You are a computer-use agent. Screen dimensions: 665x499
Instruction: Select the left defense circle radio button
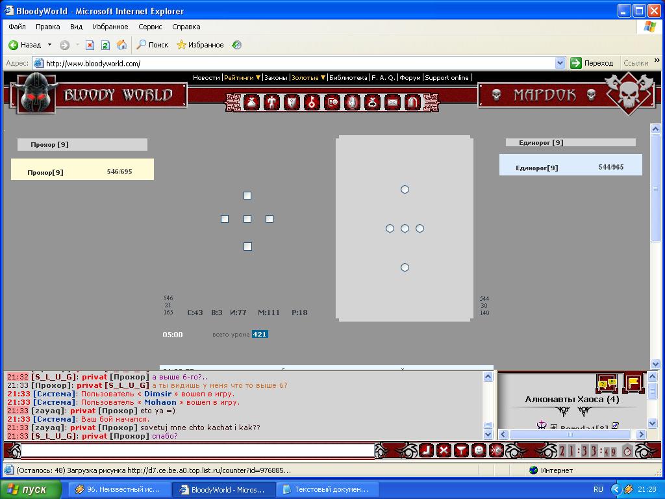390,229
